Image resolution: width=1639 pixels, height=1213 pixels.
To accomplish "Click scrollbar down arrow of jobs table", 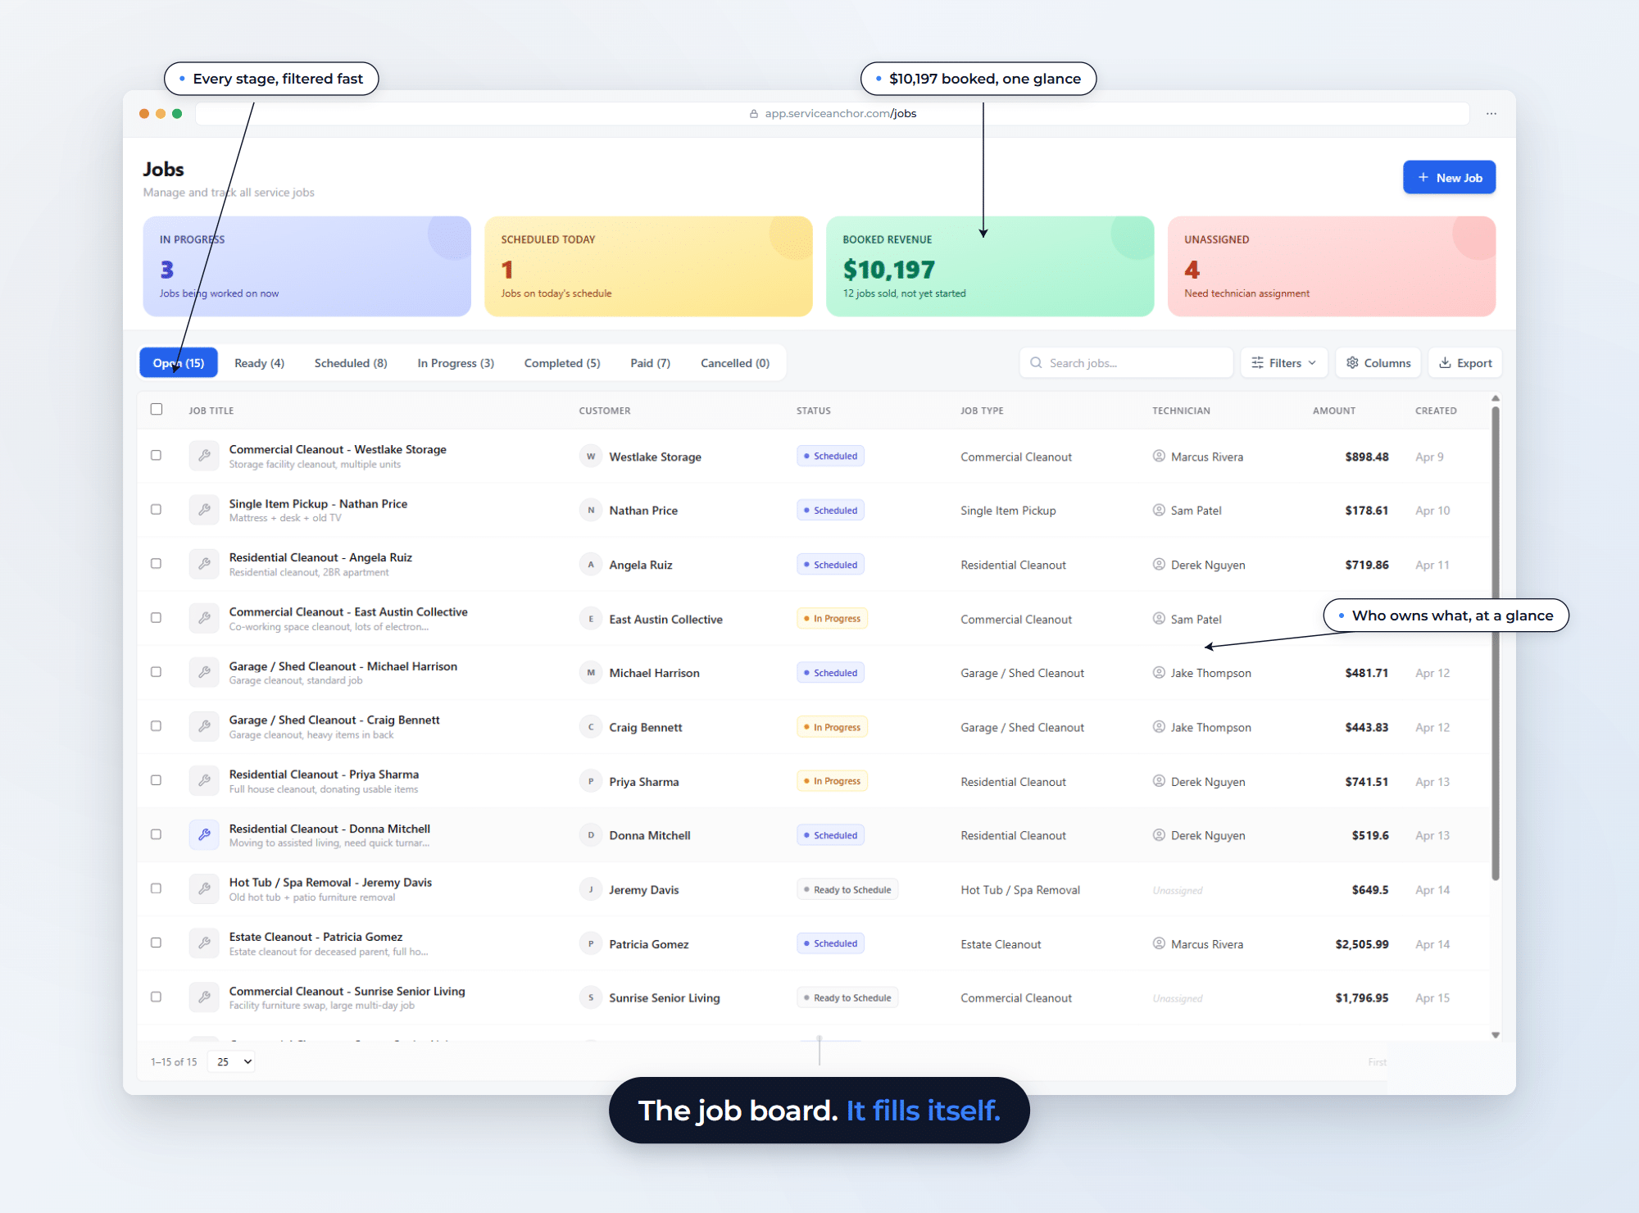I will (1496, 1035).
